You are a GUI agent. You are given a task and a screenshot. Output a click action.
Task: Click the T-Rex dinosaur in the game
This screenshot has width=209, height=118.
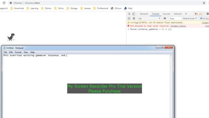pos(11,37)
